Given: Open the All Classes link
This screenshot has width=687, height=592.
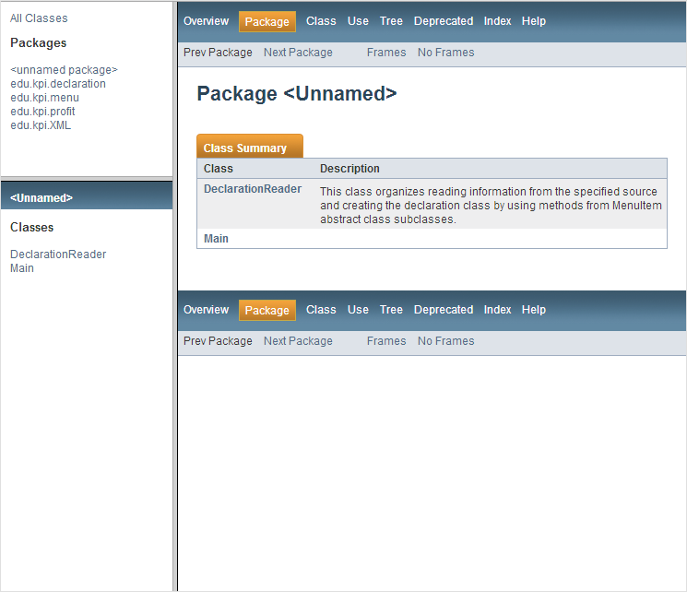Looking at the screenshot, I should click(x=39, y=18).
